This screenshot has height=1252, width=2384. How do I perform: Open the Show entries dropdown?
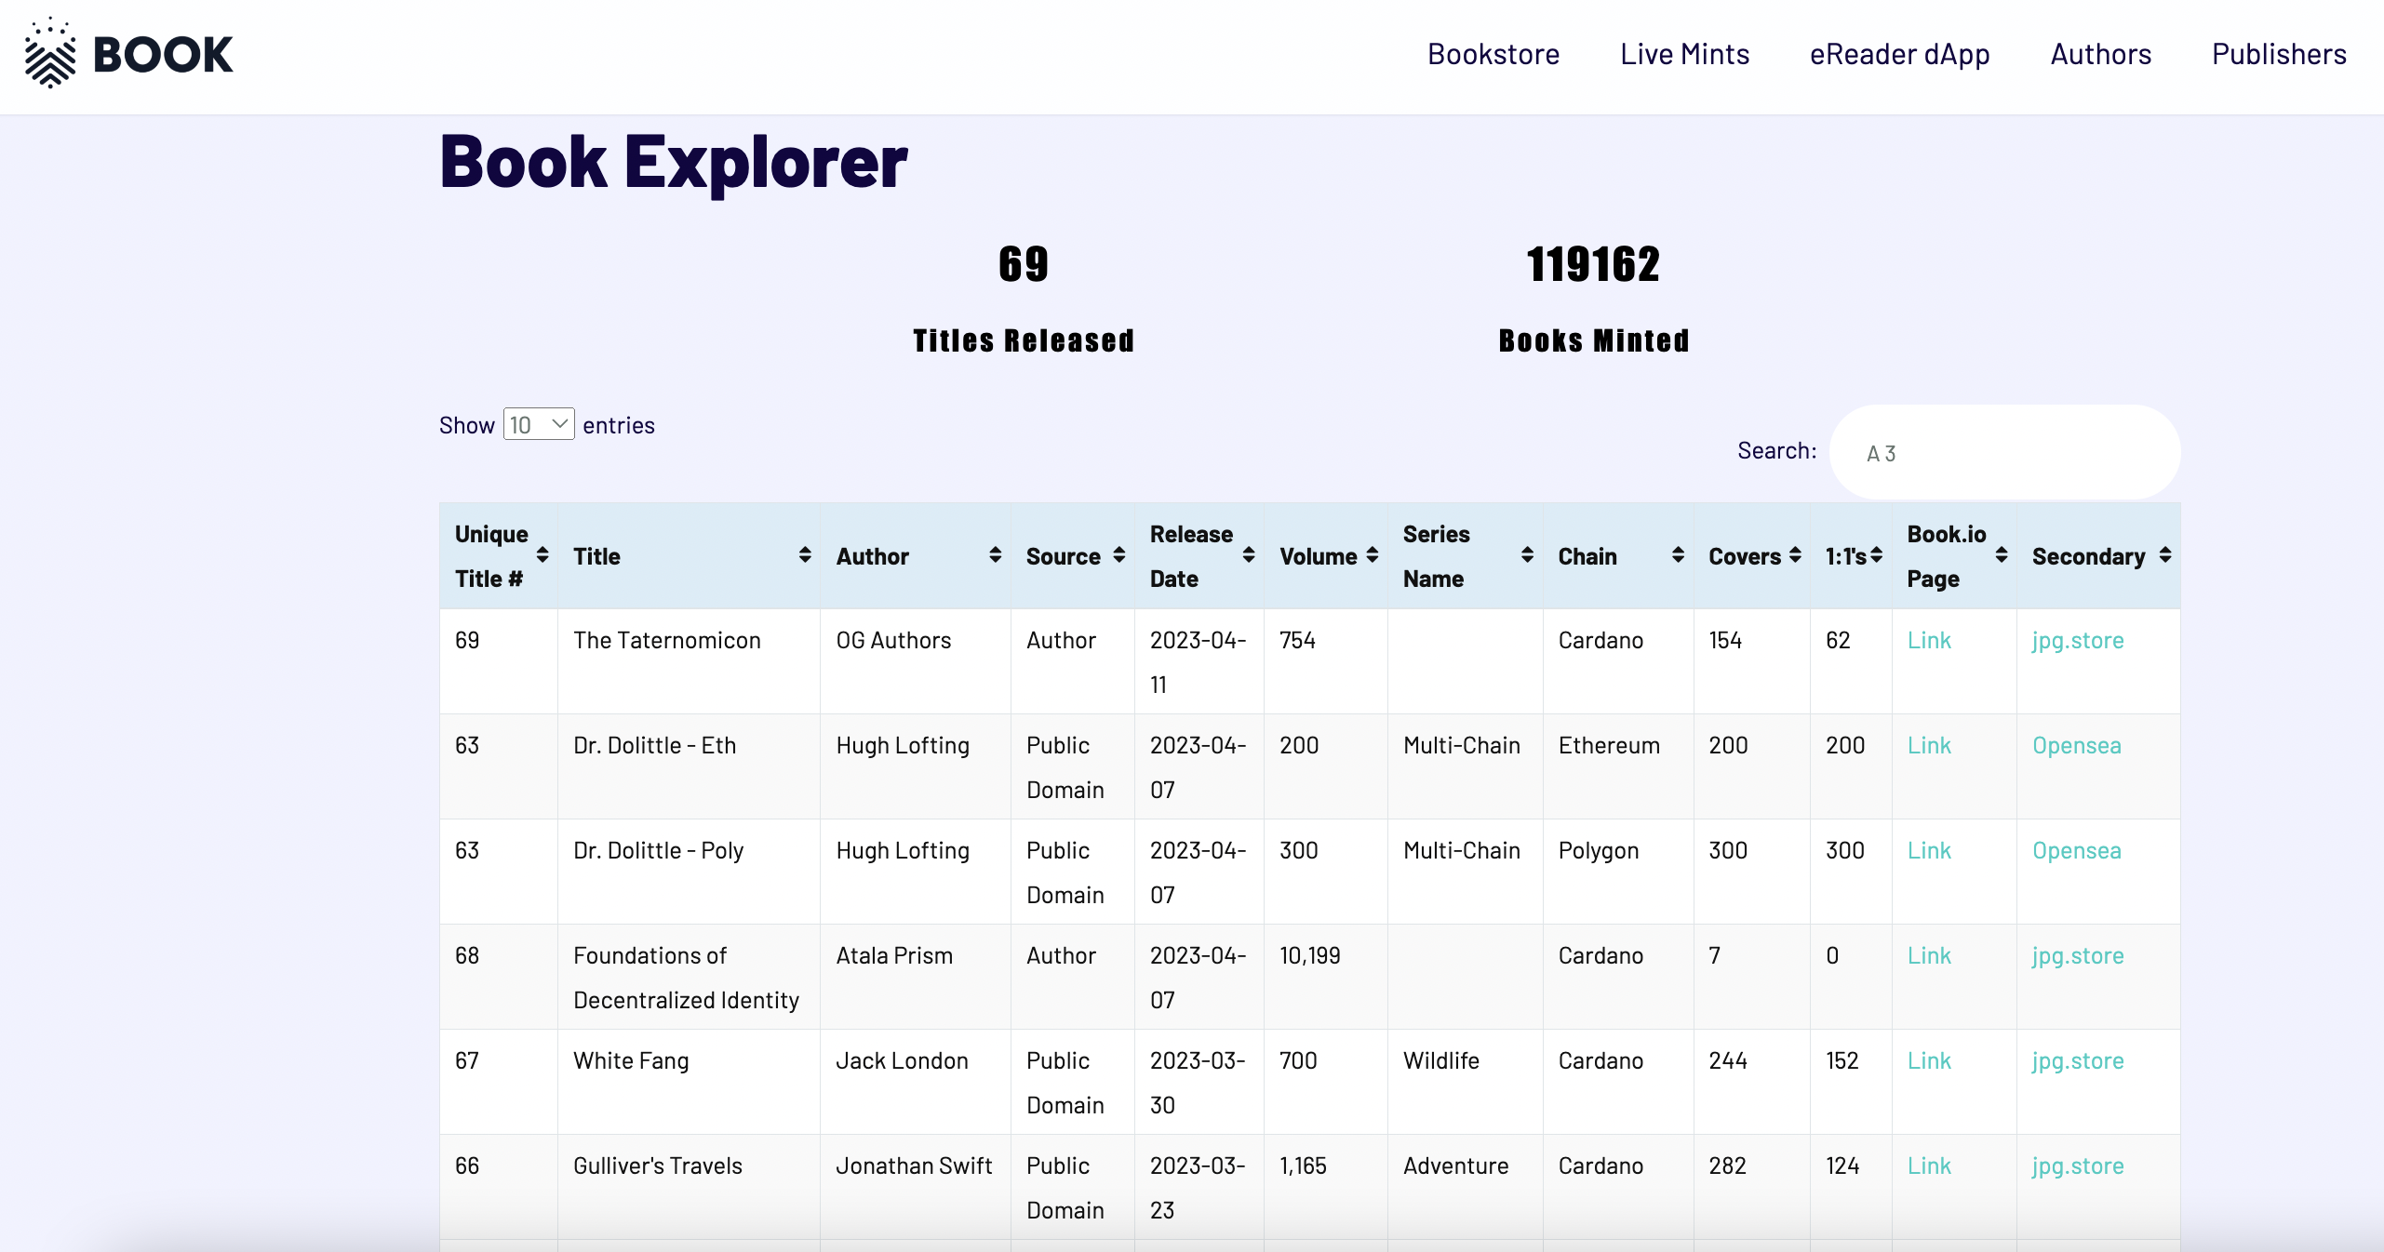pyautogui.click(x=539, y=425)
